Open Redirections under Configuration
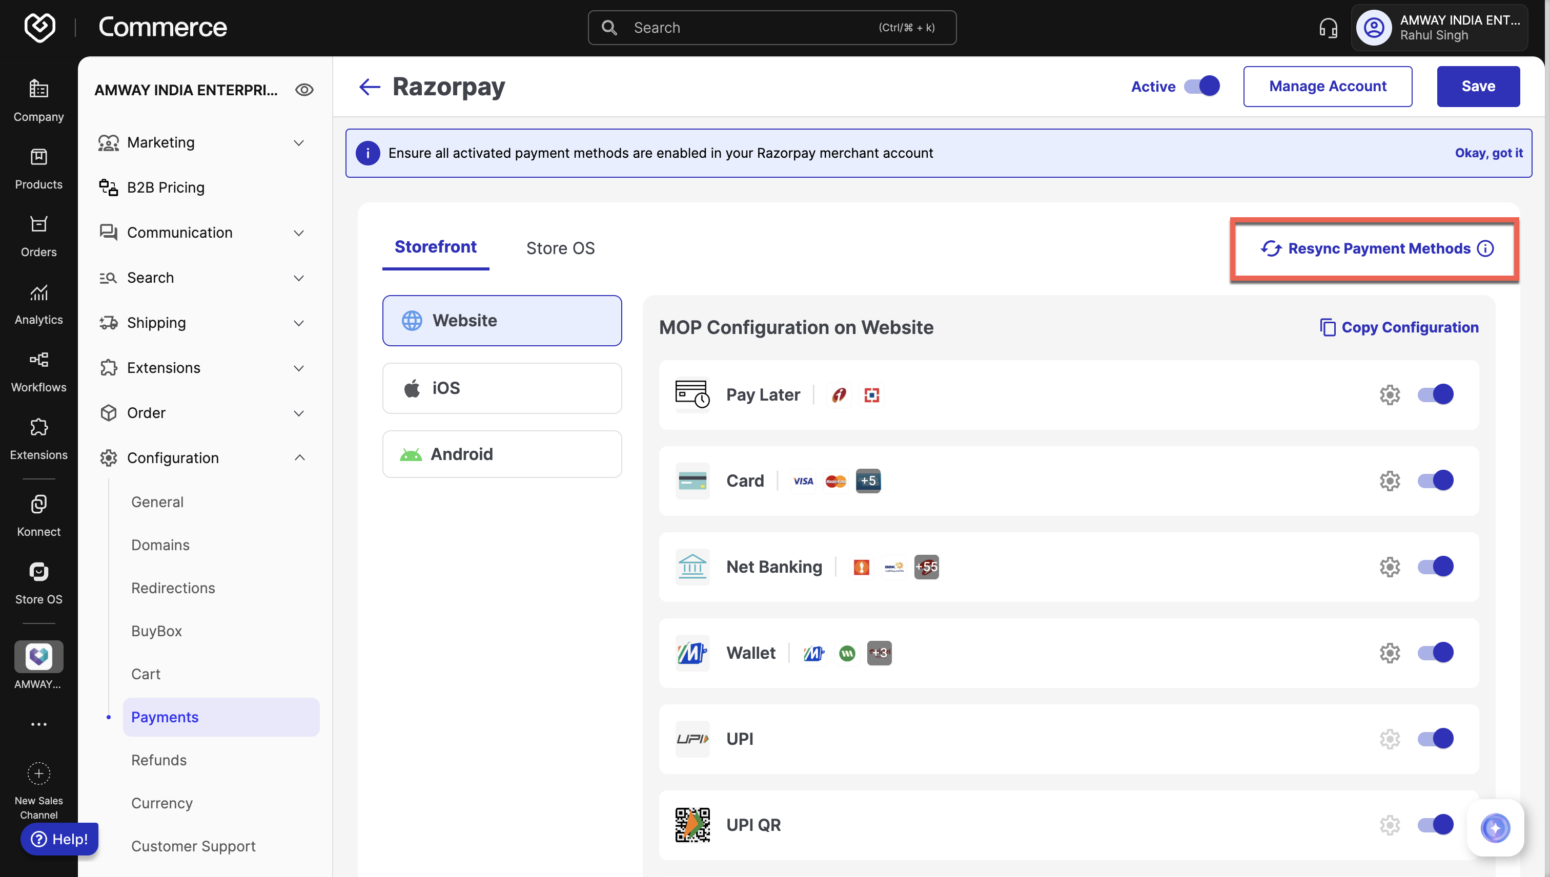Image resolution: width=1550 pixels, height=877 pixels. point(173,588)
